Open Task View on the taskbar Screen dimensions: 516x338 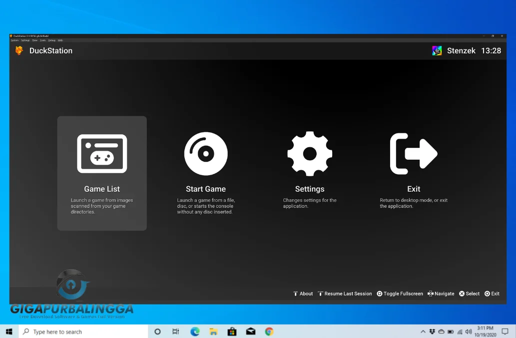[176, 332]
